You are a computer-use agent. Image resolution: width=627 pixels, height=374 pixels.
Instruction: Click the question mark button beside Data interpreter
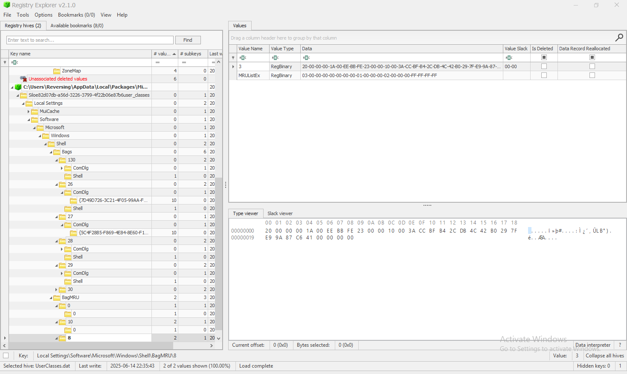(x=620, y=345)
